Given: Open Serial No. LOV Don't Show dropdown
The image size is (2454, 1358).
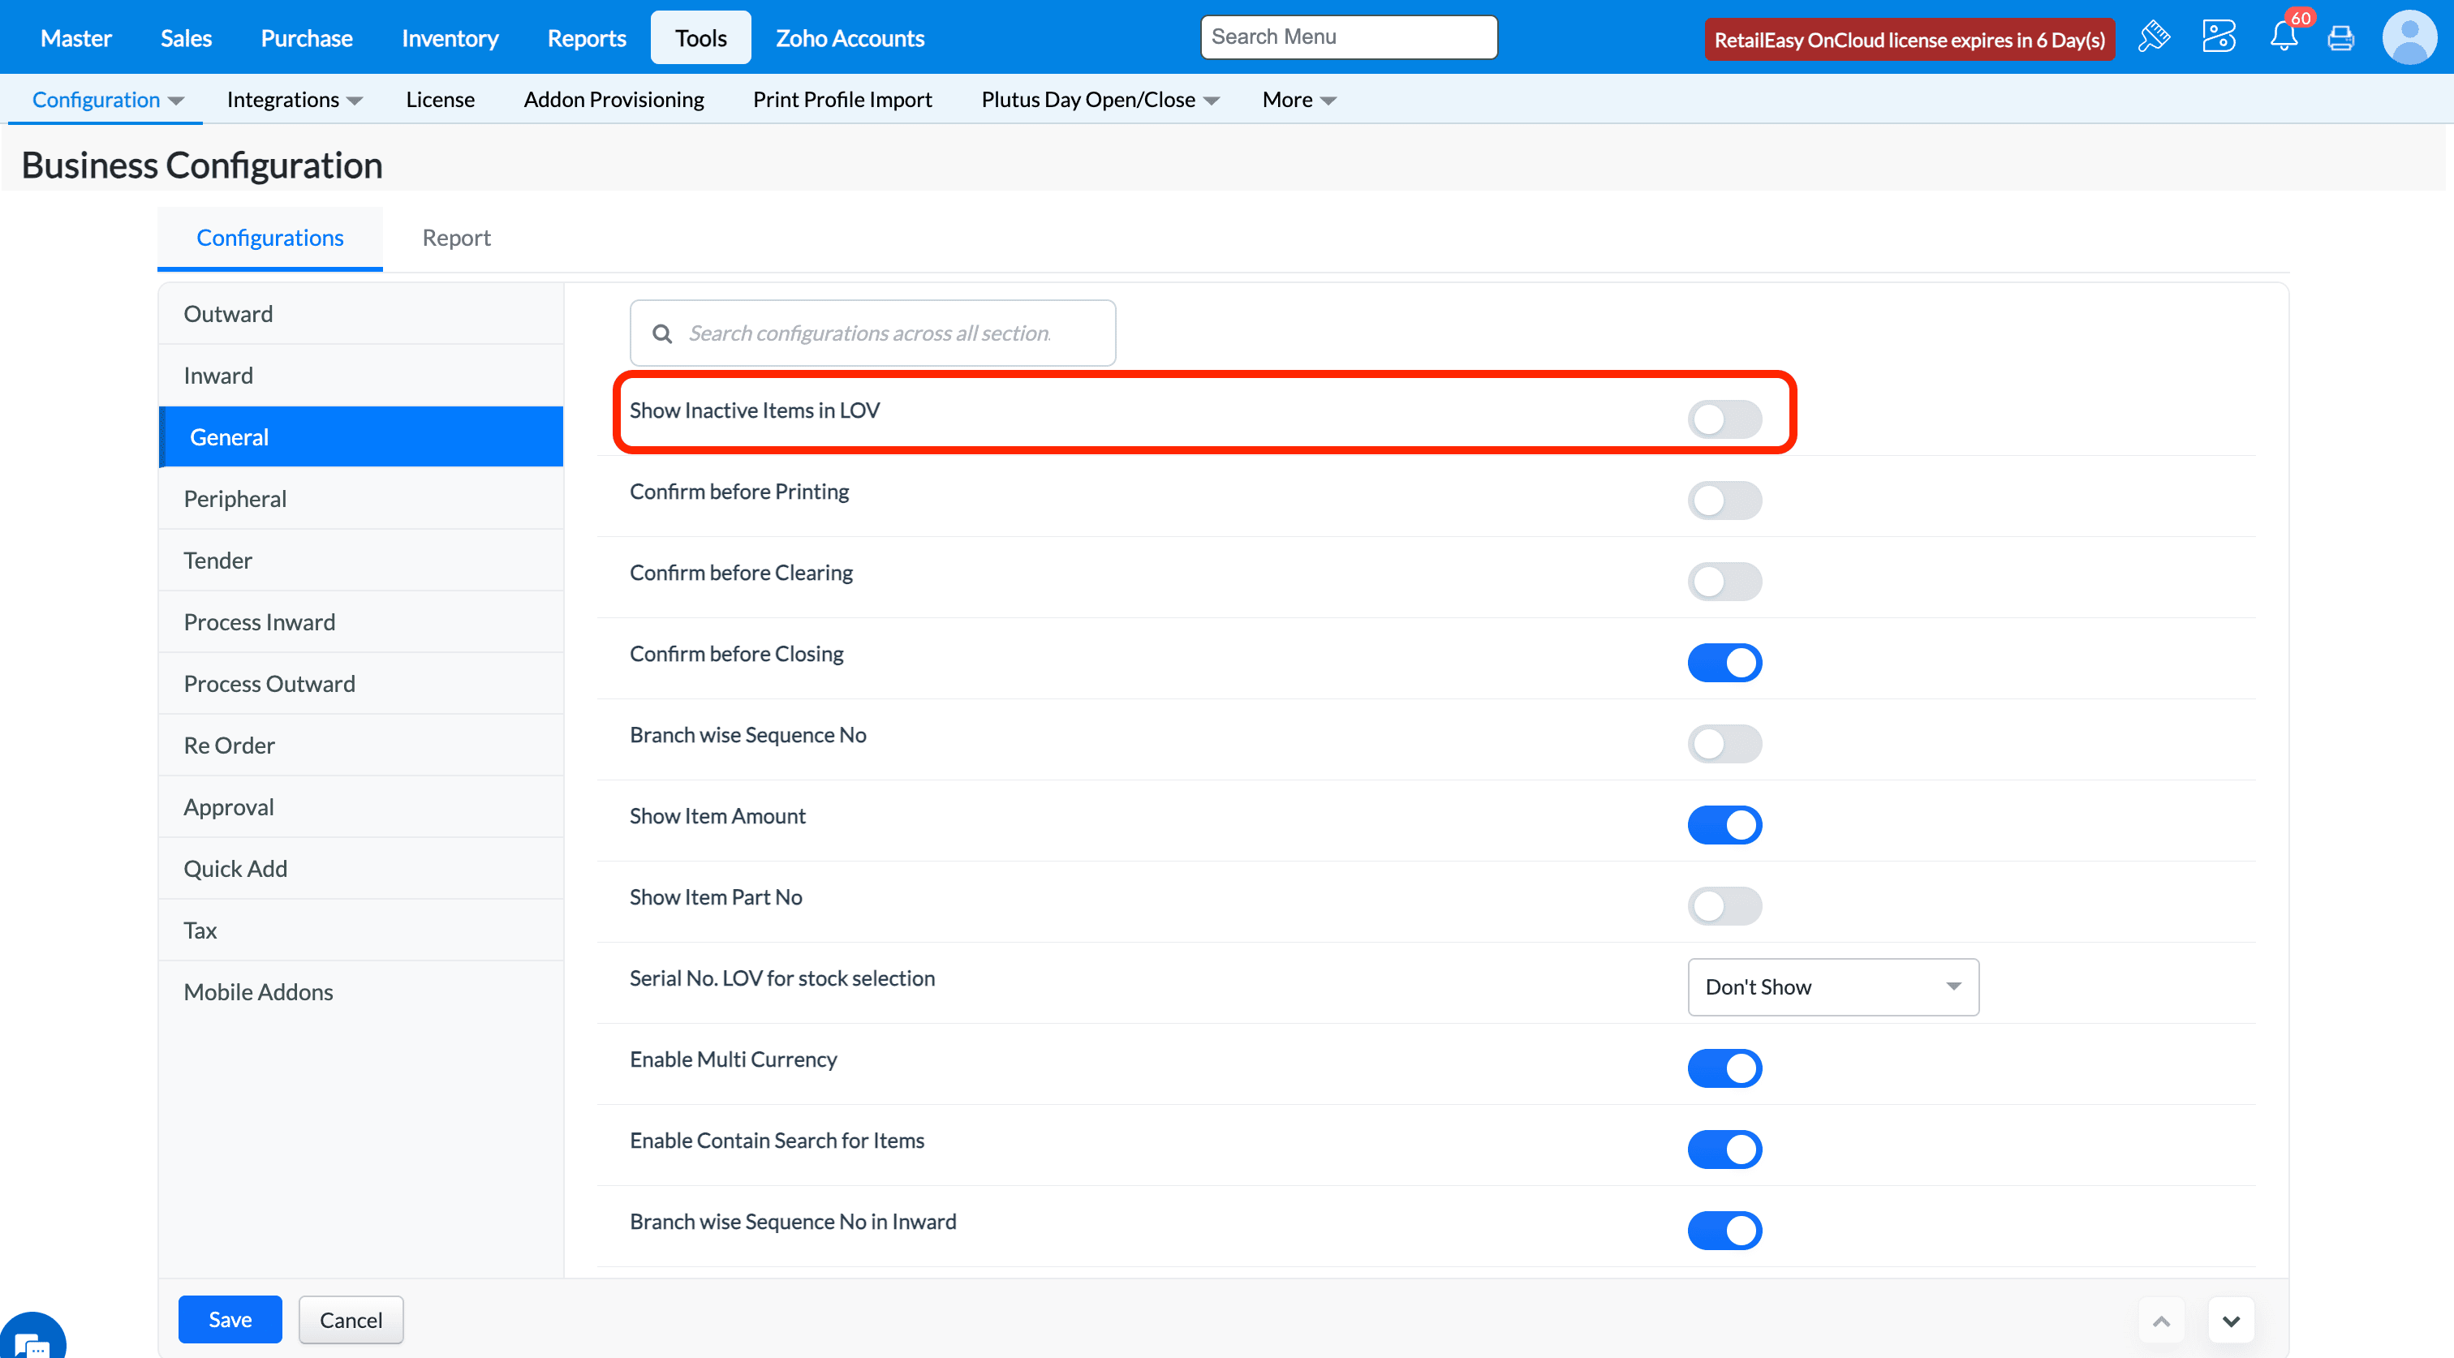Looking at the screenshot, I should tap(1832, 987).
